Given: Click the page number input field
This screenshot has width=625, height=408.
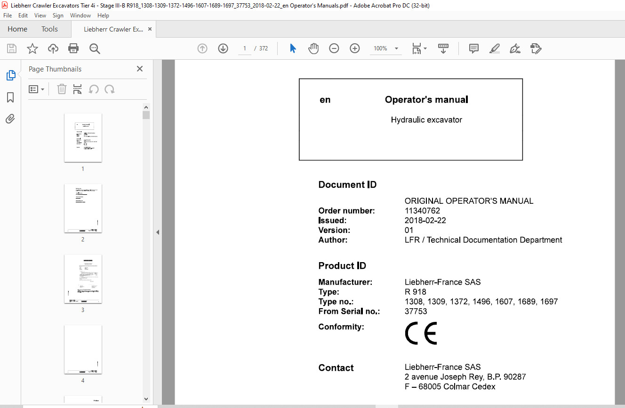Looking at the screenshot, I should [244, 48].
